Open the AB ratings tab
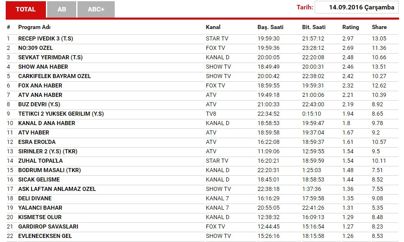Viewport: 404px width, 242px height. [x=61, y=9]
